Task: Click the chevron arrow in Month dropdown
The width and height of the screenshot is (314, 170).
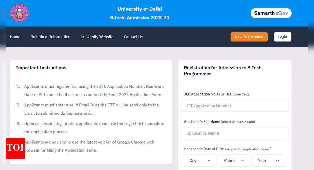Action: pos(243,161)
